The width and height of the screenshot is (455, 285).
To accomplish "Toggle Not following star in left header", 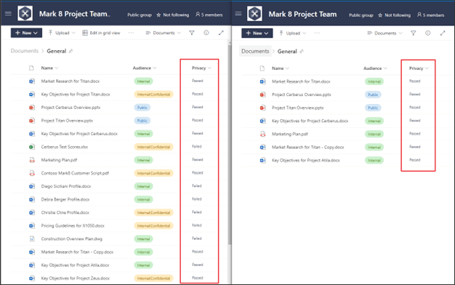I will (158, 15).
